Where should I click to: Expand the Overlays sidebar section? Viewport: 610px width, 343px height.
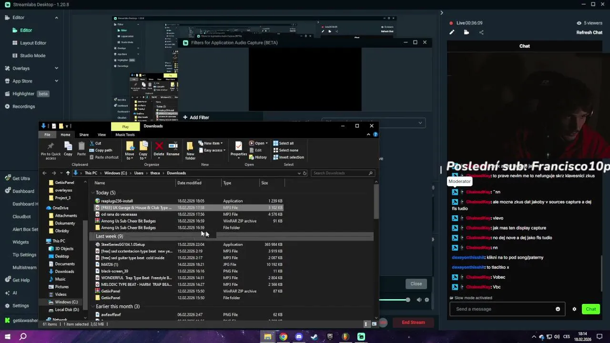click(56, 68)
